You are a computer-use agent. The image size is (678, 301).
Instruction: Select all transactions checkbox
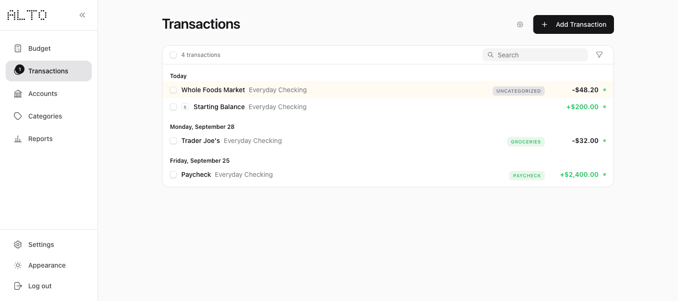173,55
